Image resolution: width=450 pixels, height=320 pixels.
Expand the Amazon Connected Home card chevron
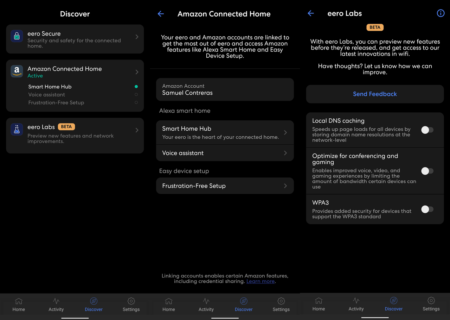coord(137,72)
